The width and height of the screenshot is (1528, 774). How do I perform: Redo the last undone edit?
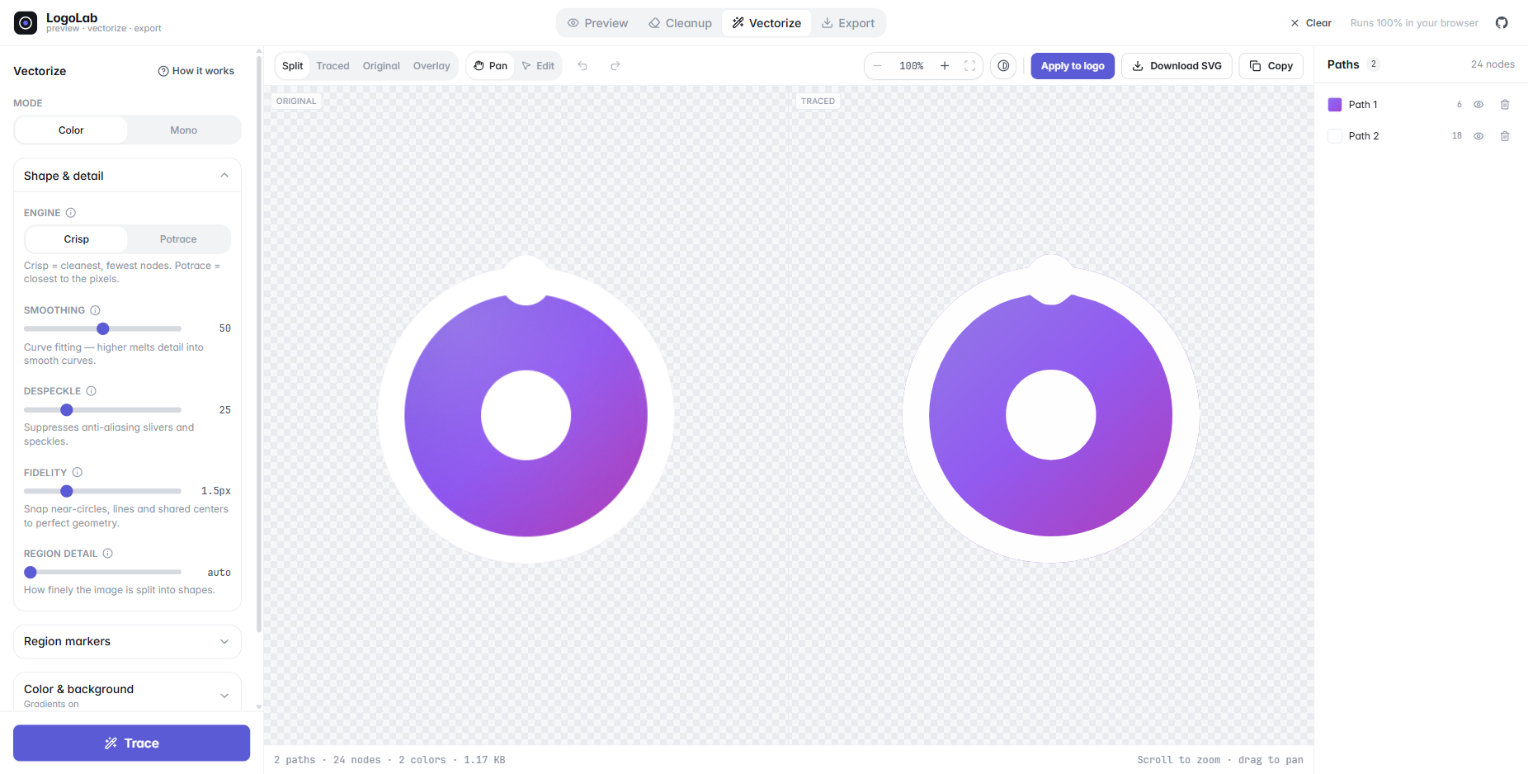click(615, 66)
